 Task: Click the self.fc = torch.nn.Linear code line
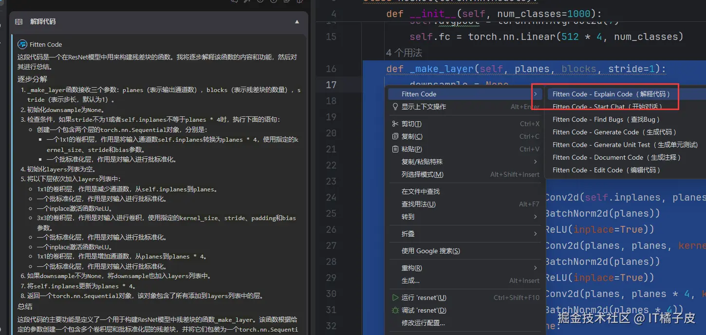point(546,37)
